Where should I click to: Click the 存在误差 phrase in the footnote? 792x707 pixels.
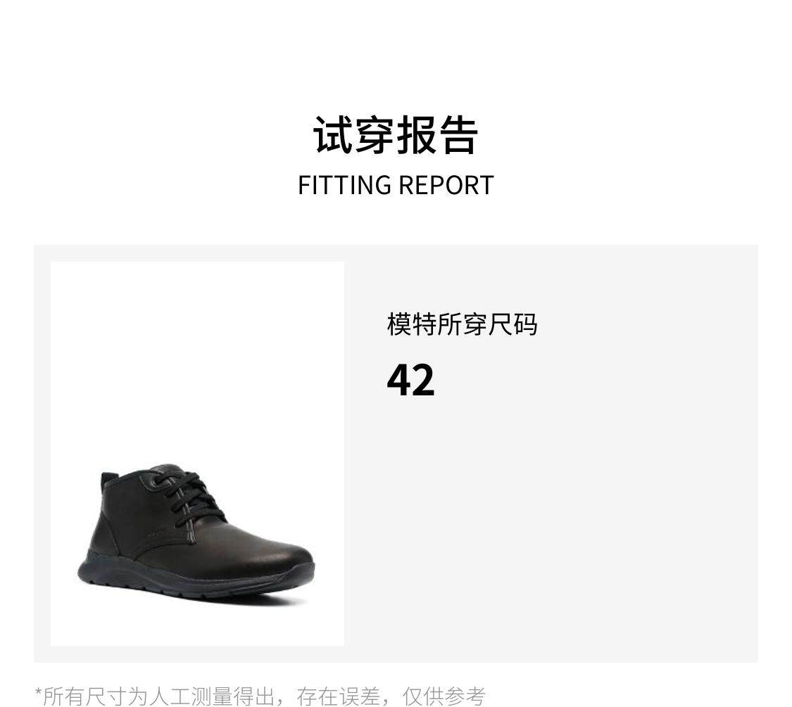pos(338,696)
